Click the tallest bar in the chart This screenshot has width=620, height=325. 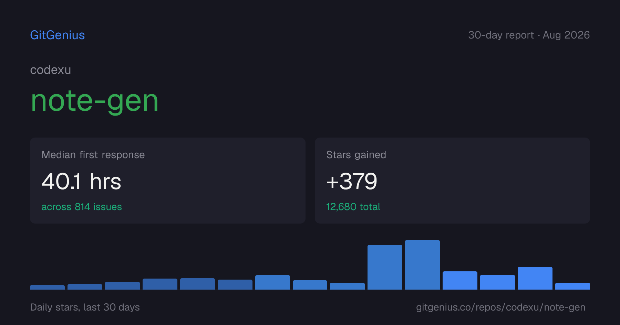pos(422,265)
